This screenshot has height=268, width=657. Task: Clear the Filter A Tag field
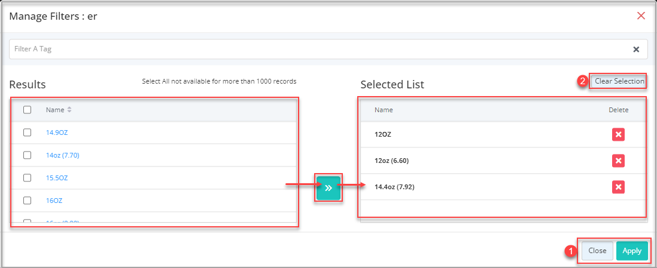[636, 50]
